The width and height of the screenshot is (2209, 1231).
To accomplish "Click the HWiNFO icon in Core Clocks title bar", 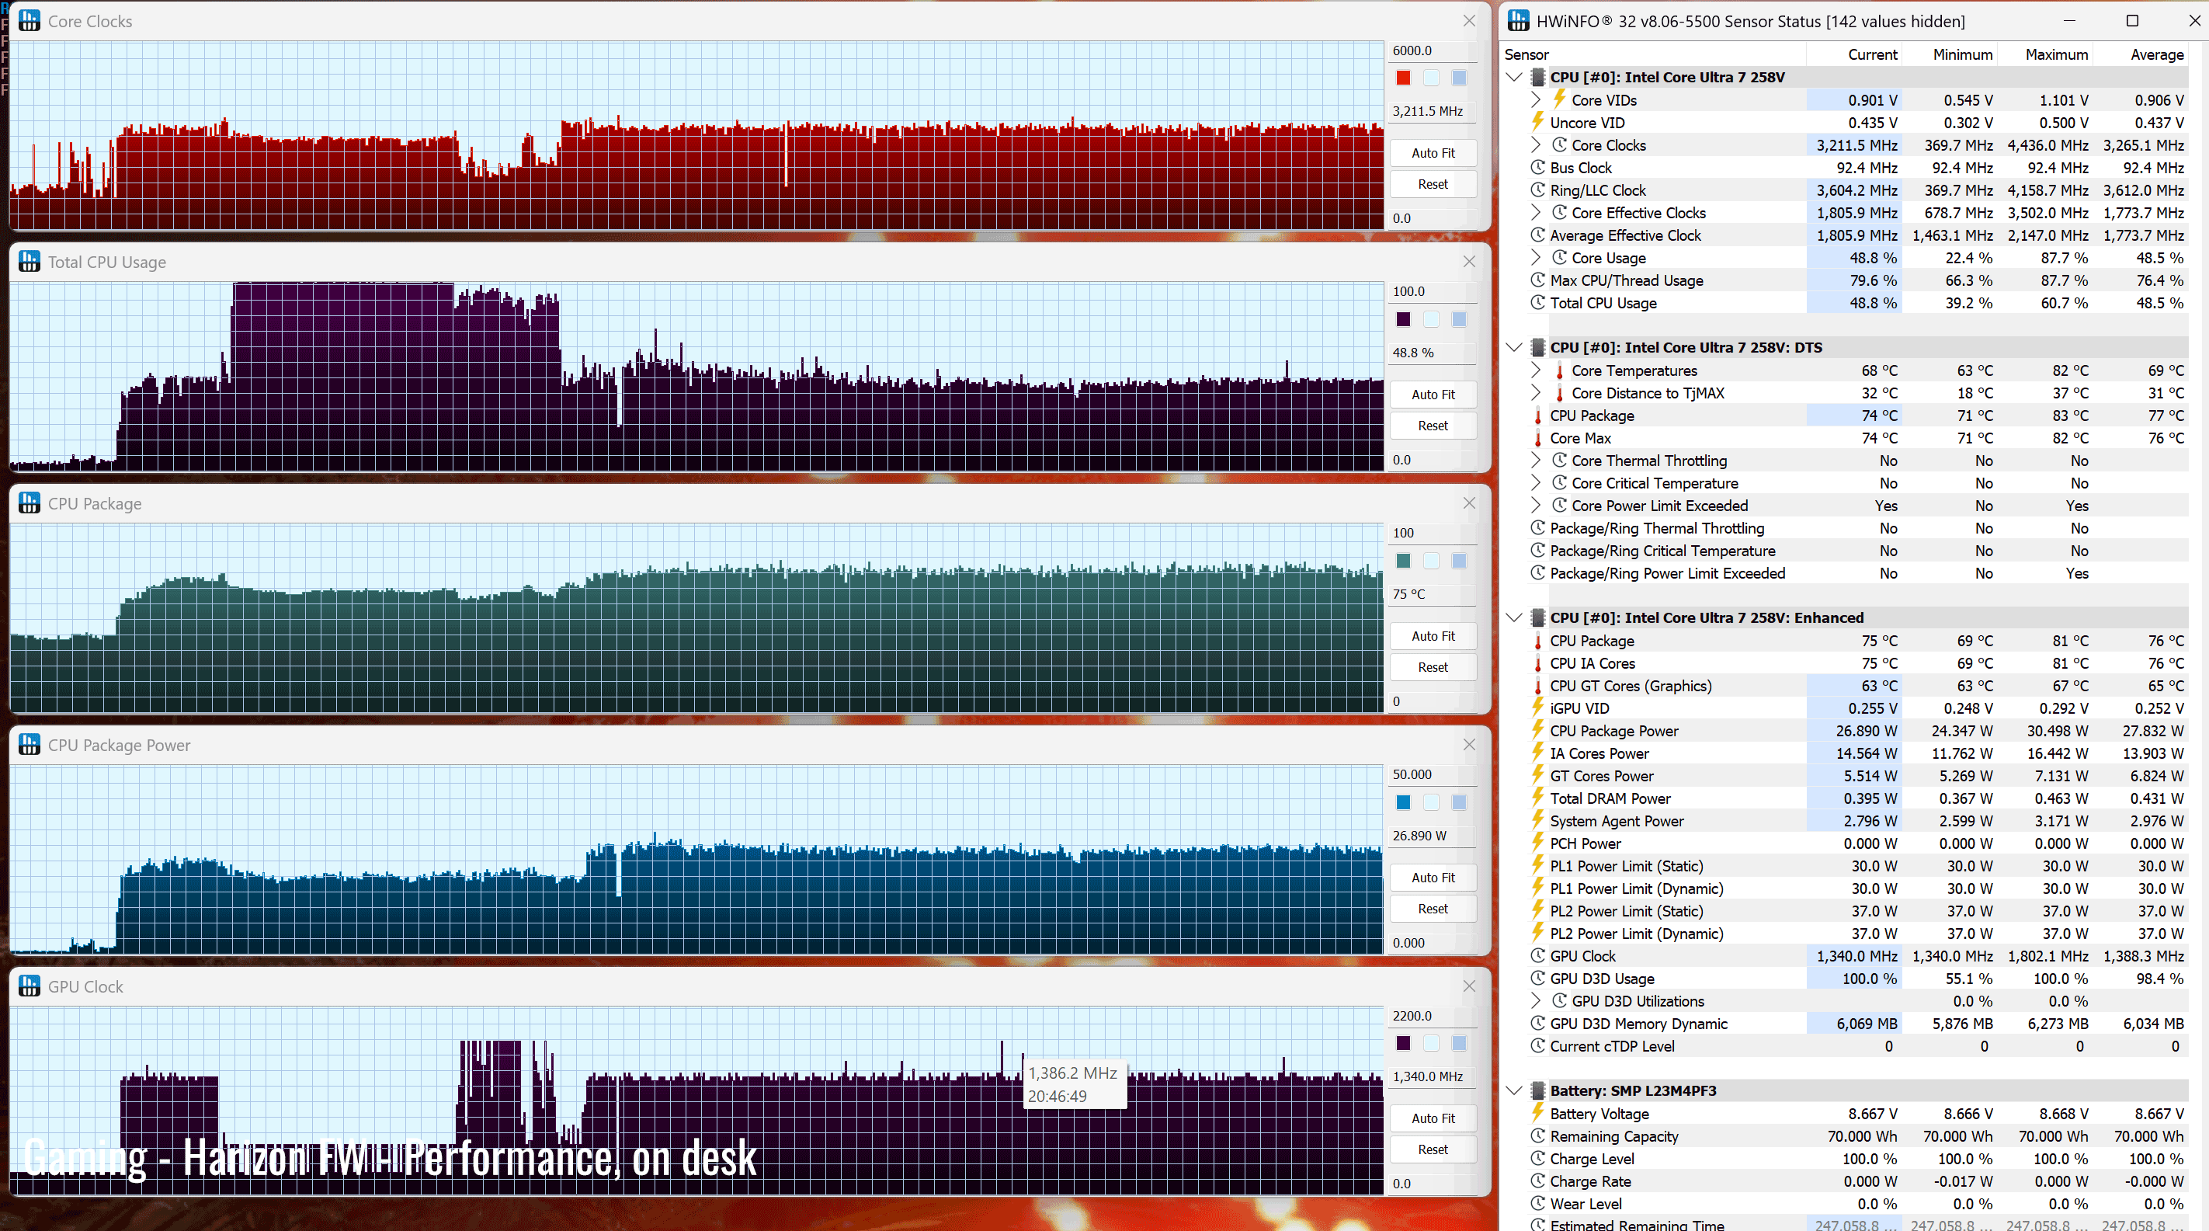I will pos(30,21).
